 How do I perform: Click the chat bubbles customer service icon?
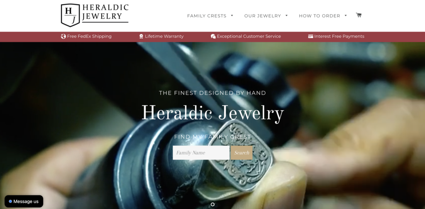[x=213, y=37]
